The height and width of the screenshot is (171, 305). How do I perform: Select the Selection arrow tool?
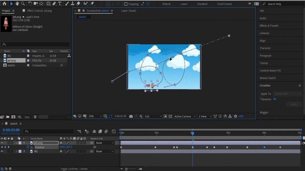pos(11,3)
